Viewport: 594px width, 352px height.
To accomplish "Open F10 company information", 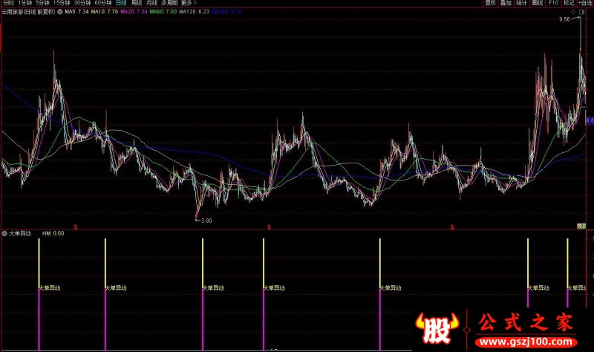I will pos(552,3).
